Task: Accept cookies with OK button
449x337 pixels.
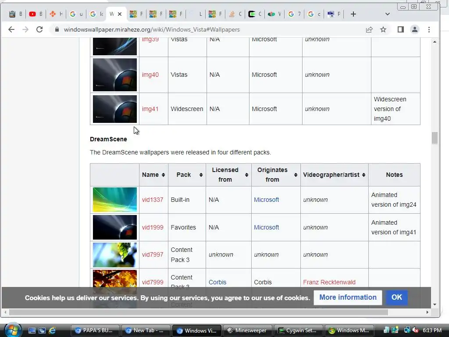Action: (396, 298)
